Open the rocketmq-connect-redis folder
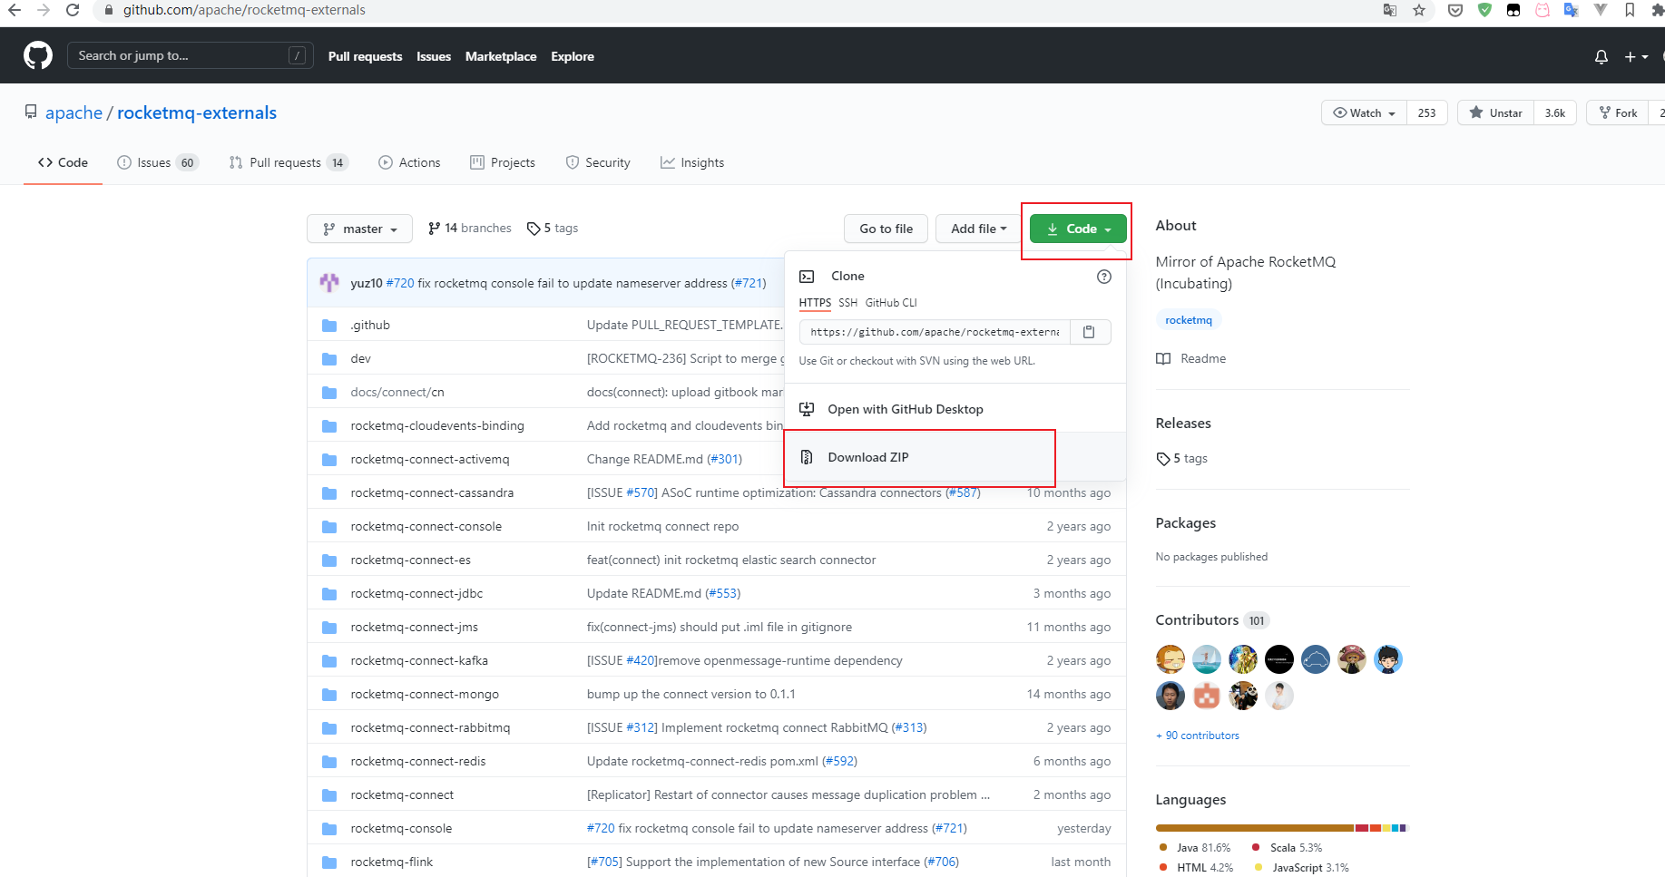Image resolution: width=1665 pixels, height=877 pixels. point(418,761)
